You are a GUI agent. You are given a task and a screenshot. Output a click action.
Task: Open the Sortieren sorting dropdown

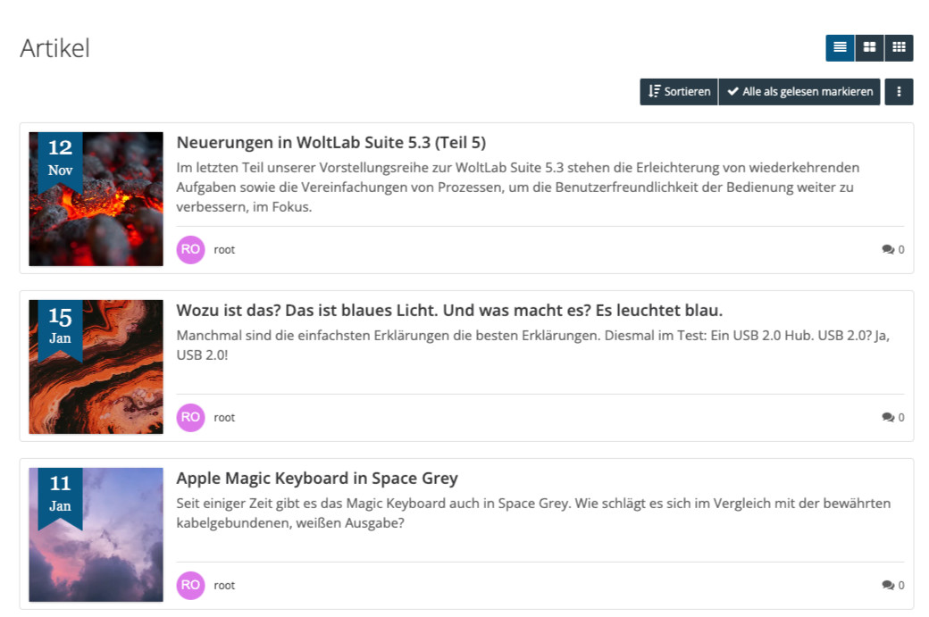[679, 92]
